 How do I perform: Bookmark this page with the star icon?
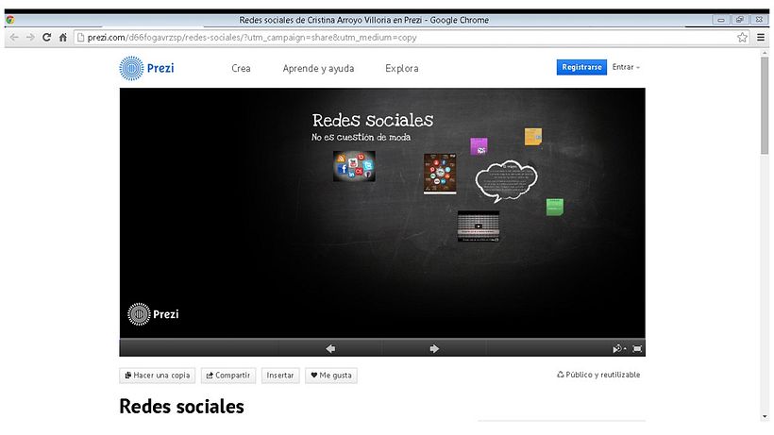[742, 38]
